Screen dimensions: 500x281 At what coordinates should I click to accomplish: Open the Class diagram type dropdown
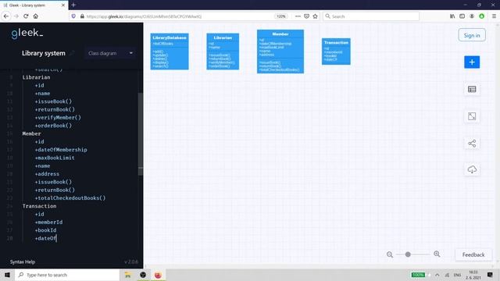coord(110,53)
